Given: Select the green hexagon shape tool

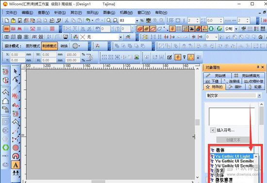Looking at the screenshot, I should click(6, 147).
